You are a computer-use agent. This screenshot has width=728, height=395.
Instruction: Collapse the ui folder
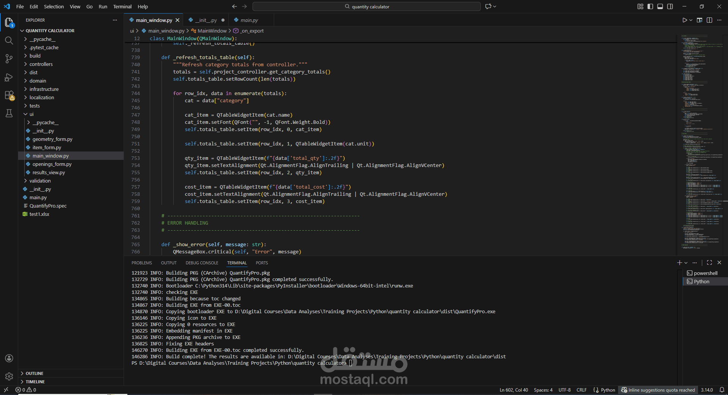pos(31,114)
